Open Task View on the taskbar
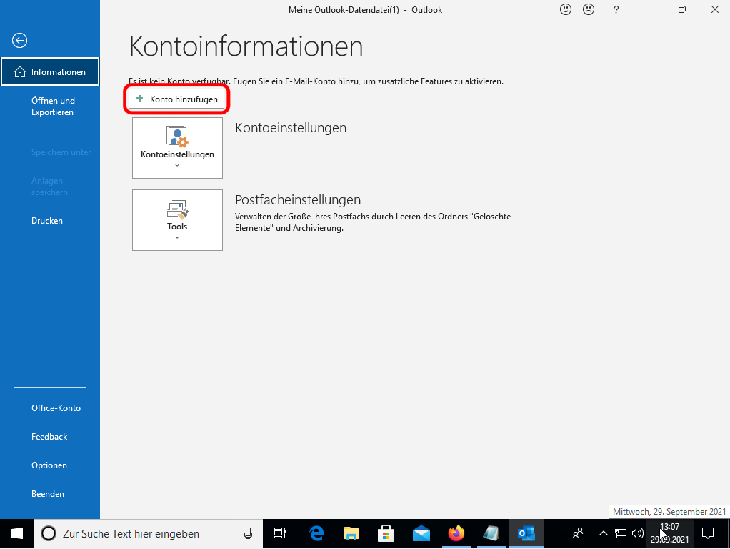This screenshot has height=549, width=730. [280, 533]
